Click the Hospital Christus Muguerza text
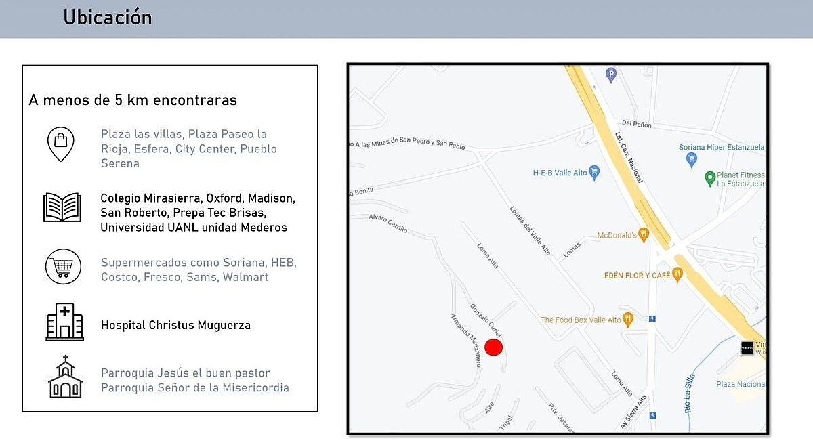 coord(175,325)
